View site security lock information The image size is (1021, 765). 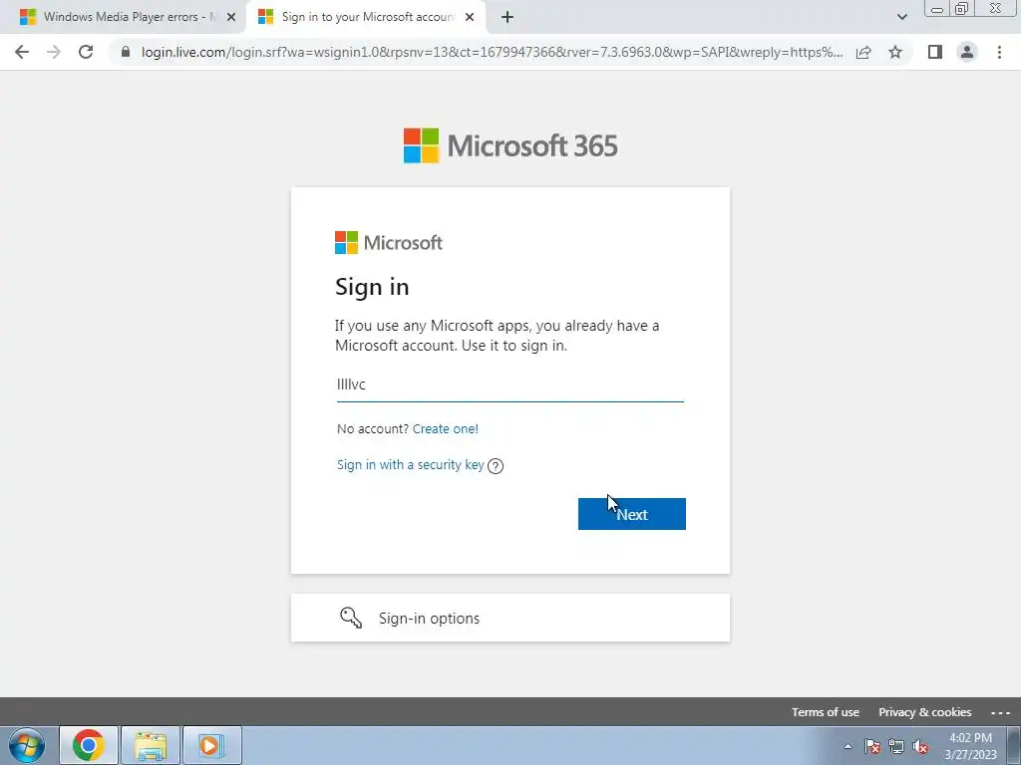point(126,52)
